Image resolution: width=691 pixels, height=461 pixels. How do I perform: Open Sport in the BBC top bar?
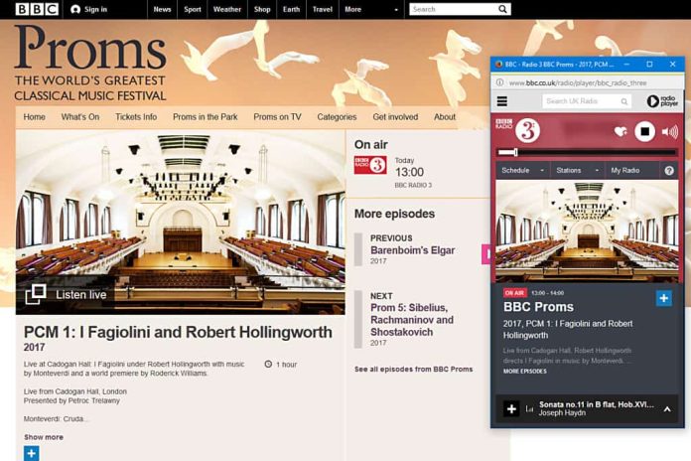pyautogui.click(x=193, y=9)
